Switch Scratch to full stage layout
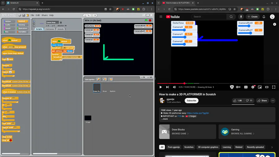Image resolution: width=279 pixels, height=157 pixels. (148, 15)
